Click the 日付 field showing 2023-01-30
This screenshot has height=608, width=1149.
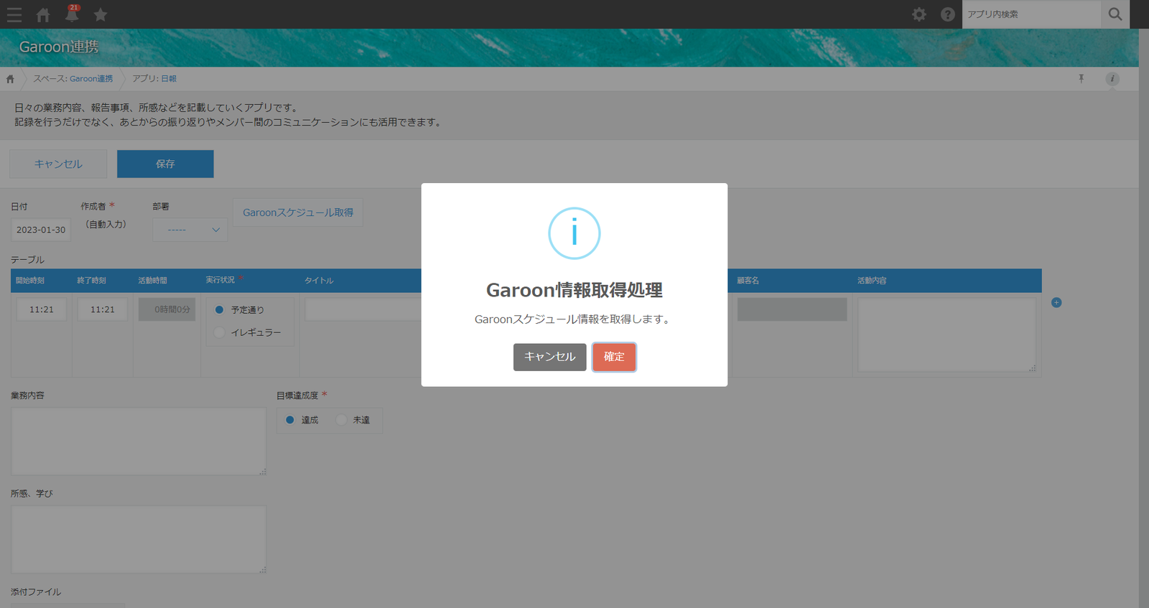click(x=41, y=230)
